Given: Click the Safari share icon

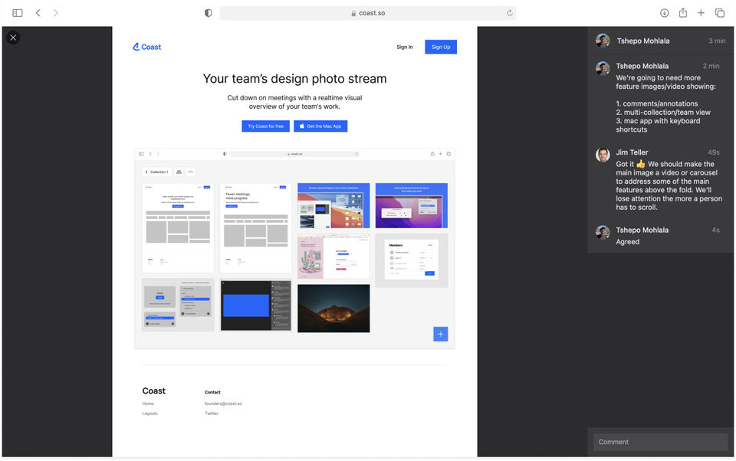Looking at the screenshot, I should tap(683, 13).
